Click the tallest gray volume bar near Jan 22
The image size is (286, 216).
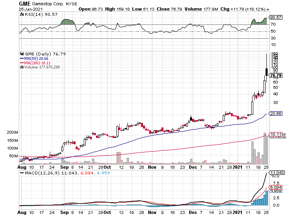(x=265, y=148)
